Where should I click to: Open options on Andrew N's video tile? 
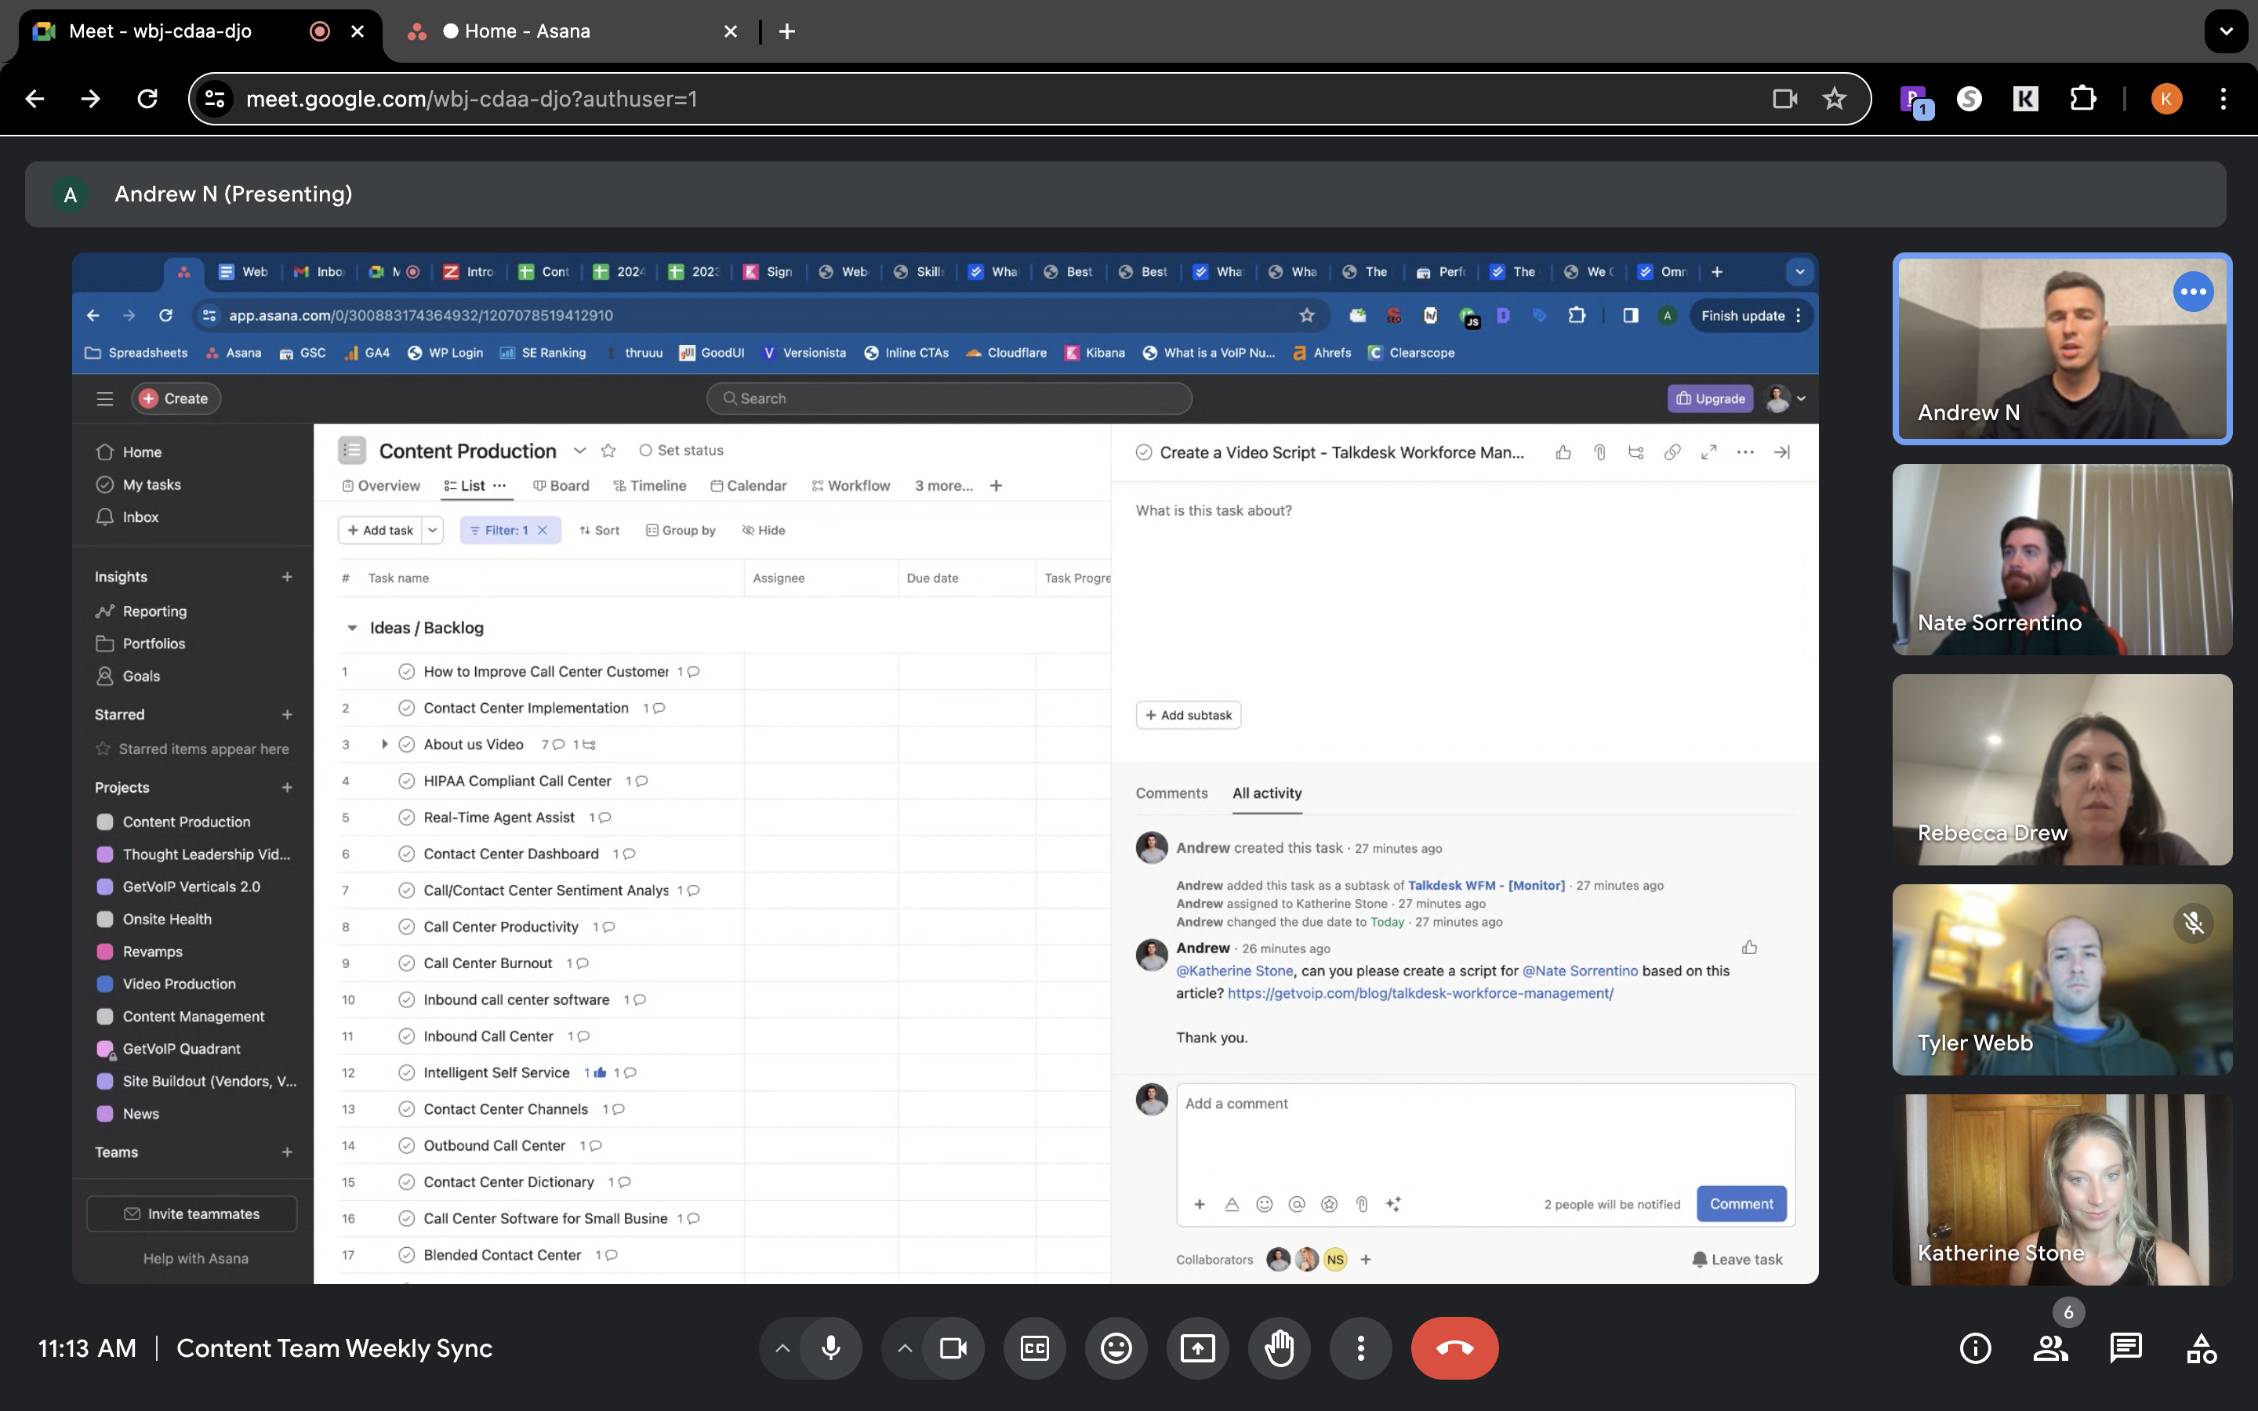coord(2193,292)
